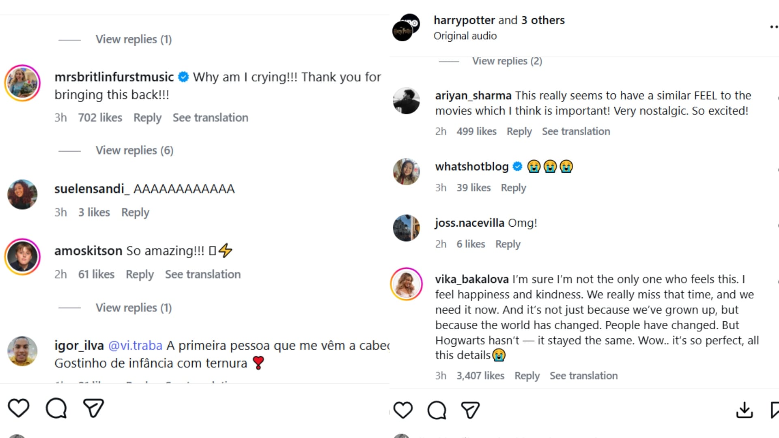779x438 pixels.
Task: Open harrypotter account from the post header
Action: 464,20
